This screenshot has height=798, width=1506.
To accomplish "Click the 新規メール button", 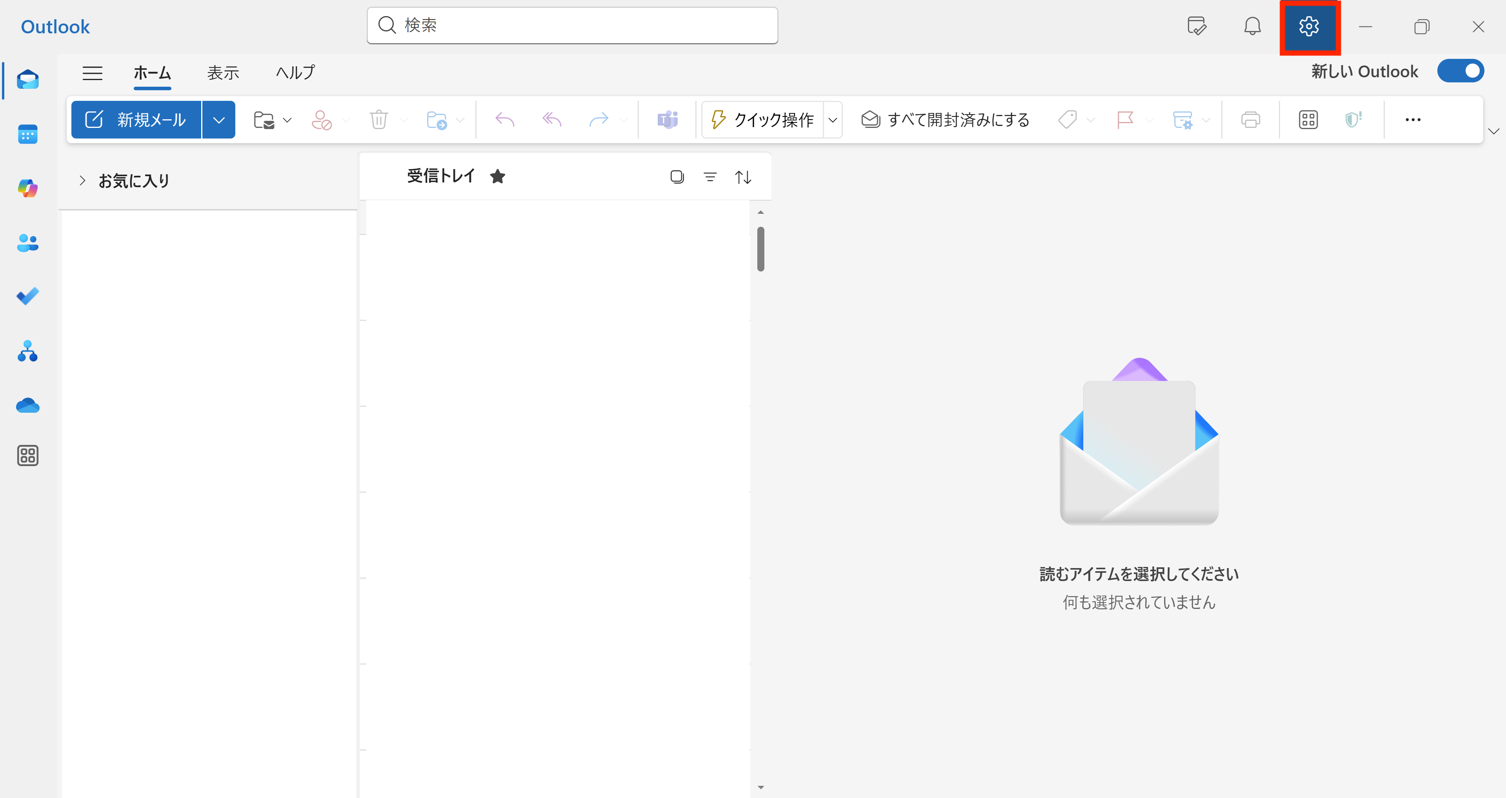I will click(x=136, y=120).
